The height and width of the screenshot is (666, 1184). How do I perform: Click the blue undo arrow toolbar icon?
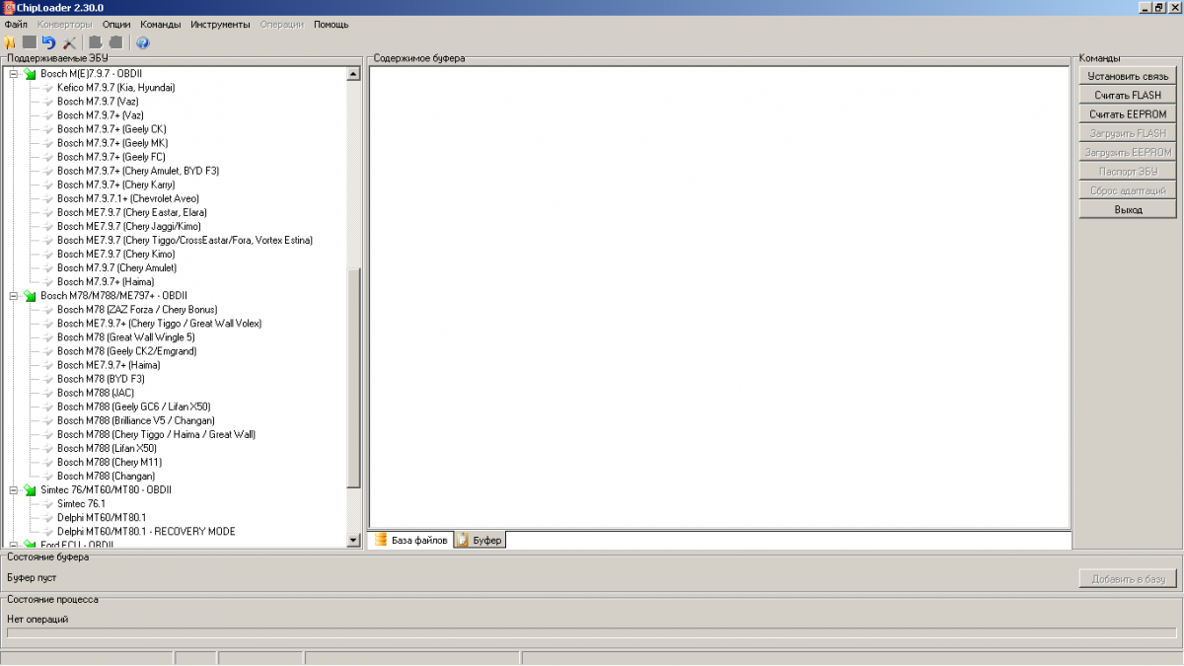(48, 42)
